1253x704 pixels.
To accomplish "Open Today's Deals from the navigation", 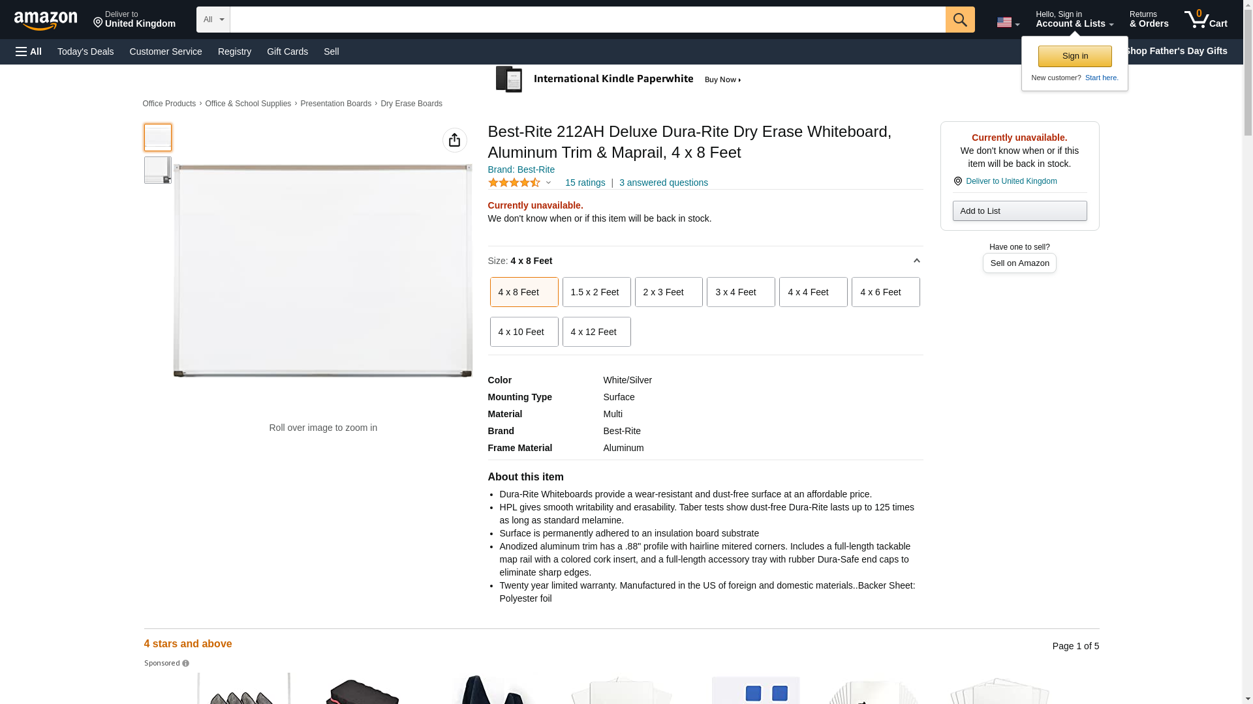I will [x=85, y=51].
